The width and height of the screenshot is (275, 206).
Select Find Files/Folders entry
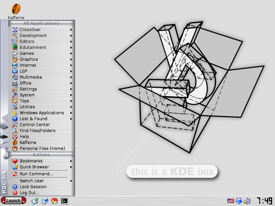point(42,131)
